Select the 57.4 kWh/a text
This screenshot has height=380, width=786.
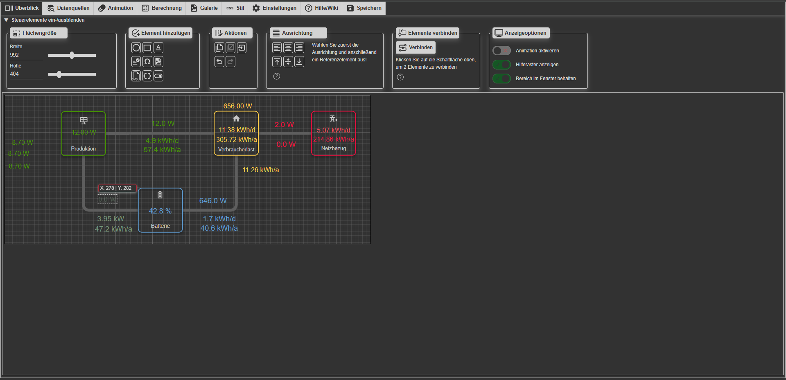tap(162, 150)
